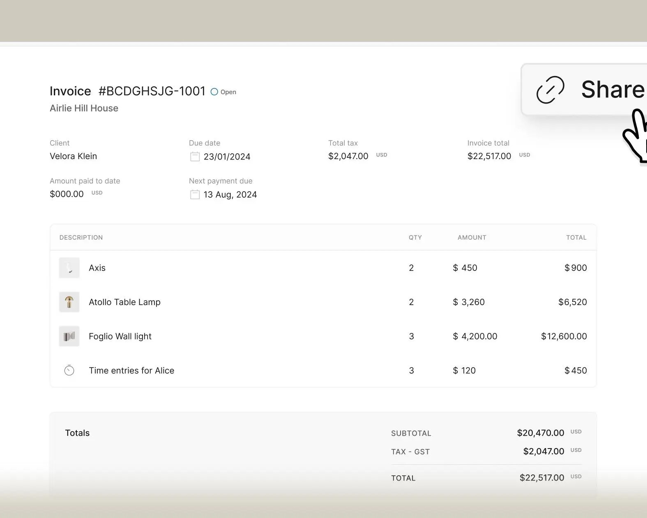Click the Next payment due calendar icon
The width and height of the screenshot is (647, 518).
[195, 194]
